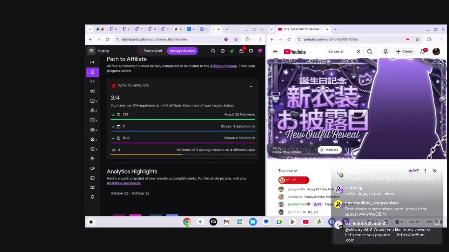Open the add-person icon in Twitch sidebar
449x252 pixels.
93,159
